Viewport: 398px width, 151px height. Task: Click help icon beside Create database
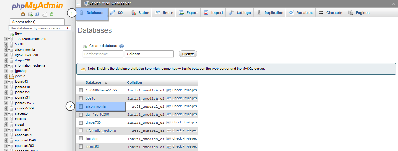point(122,46)
